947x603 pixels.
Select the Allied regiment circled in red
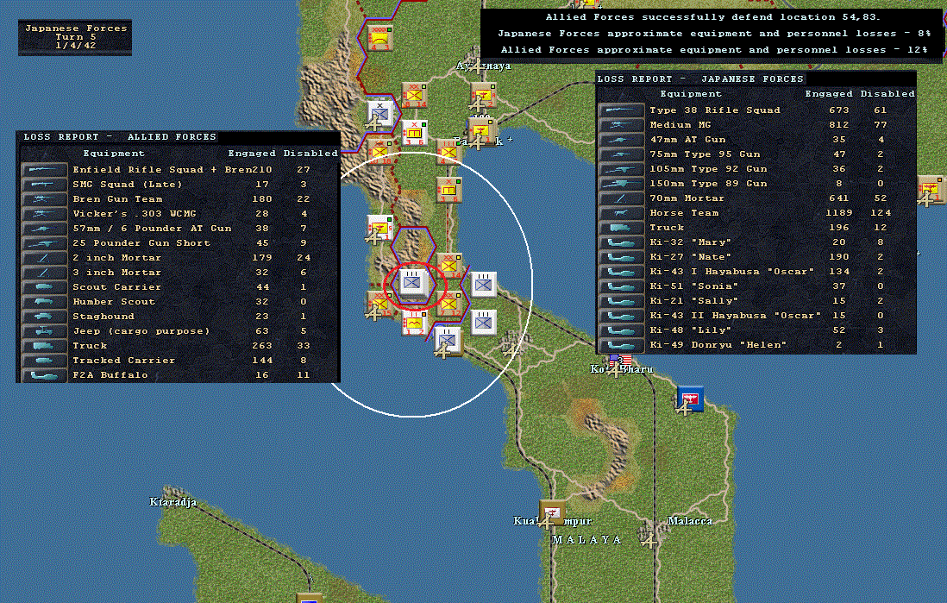coord(414,283)
